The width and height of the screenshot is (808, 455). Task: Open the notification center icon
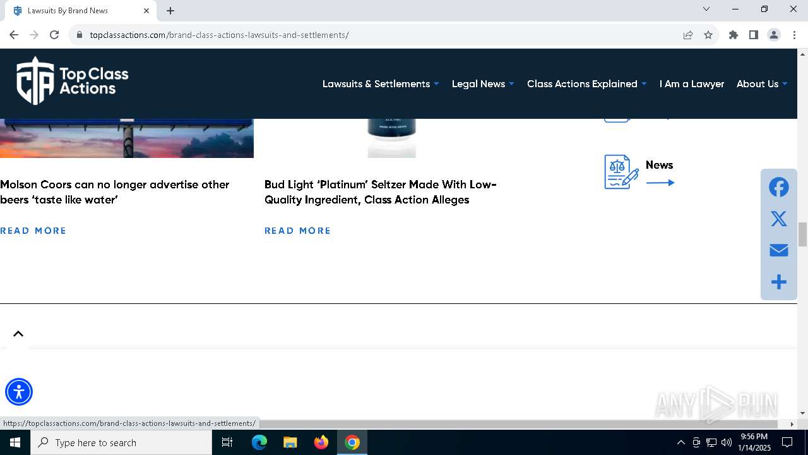click(787, 442)
